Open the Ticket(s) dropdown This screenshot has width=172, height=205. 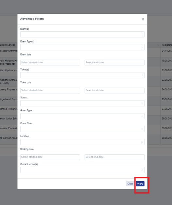[x=82, y=75]
